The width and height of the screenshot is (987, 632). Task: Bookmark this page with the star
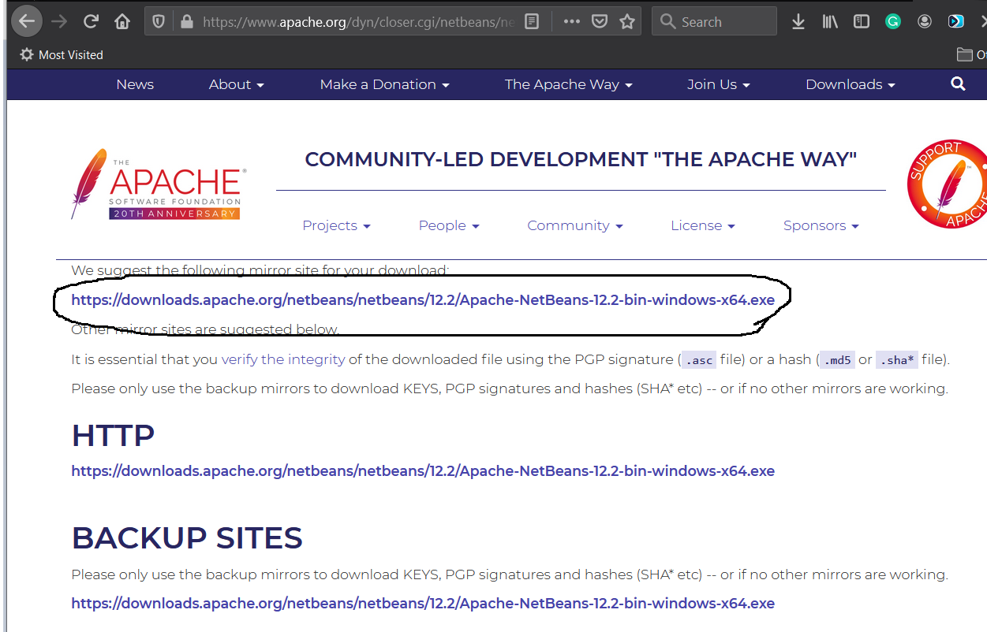(x=627, y=21)
